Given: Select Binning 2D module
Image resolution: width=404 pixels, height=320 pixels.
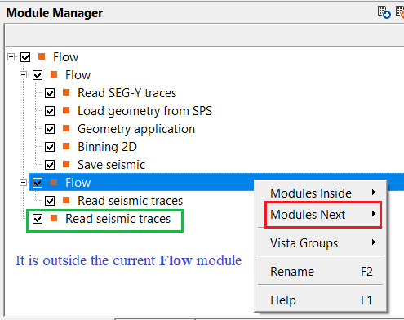Looking at the screenshot, I should (107, 147).
